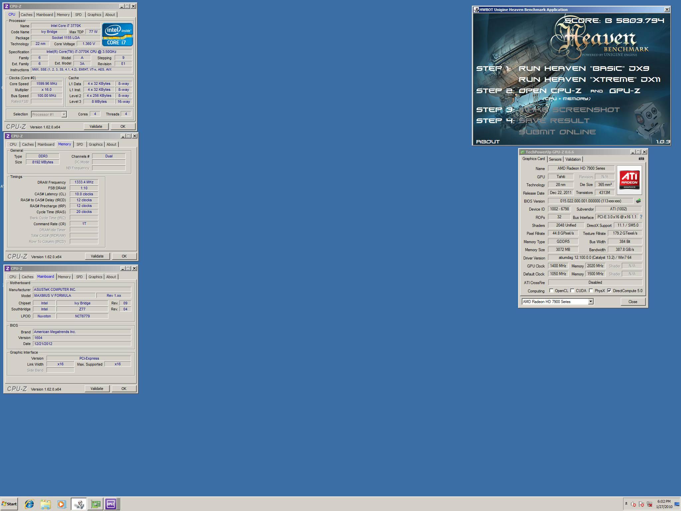Screen dimensions: 681x511
Task: Click OK in the Mainboard CPU-Z window
Action: click(x=124, y=389)
